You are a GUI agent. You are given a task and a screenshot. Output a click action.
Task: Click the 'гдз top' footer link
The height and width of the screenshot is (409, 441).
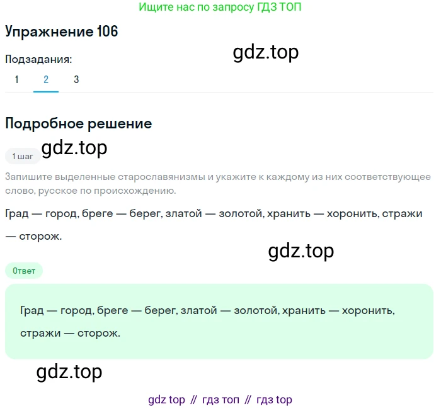coord(275,400)
